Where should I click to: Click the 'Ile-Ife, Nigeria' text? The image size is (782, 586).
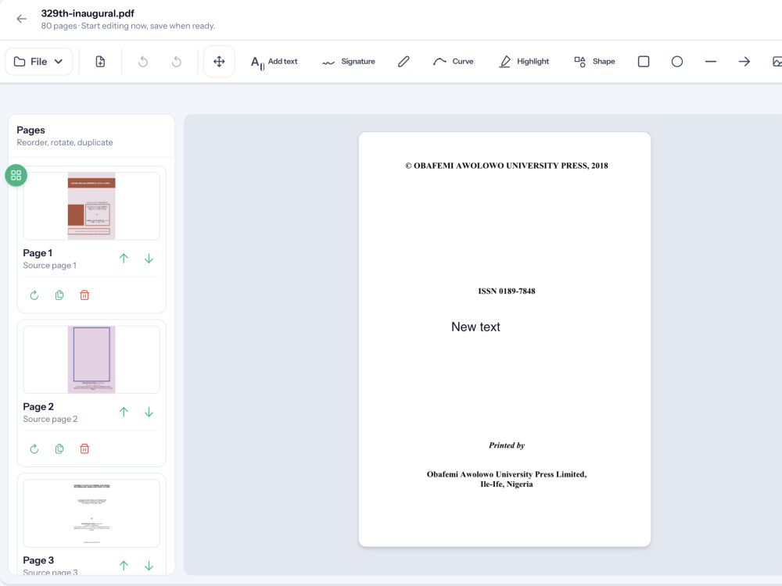[506, 484]
